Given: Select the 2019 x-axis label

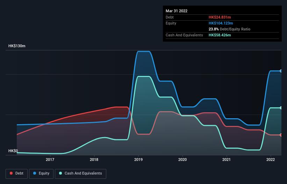Looking at the screenshot, I should [x=138, y=160].
